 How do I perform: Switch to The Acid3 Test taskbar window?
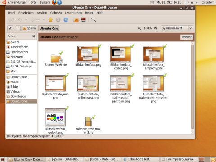pyautogui.click(x=140, y=159)
